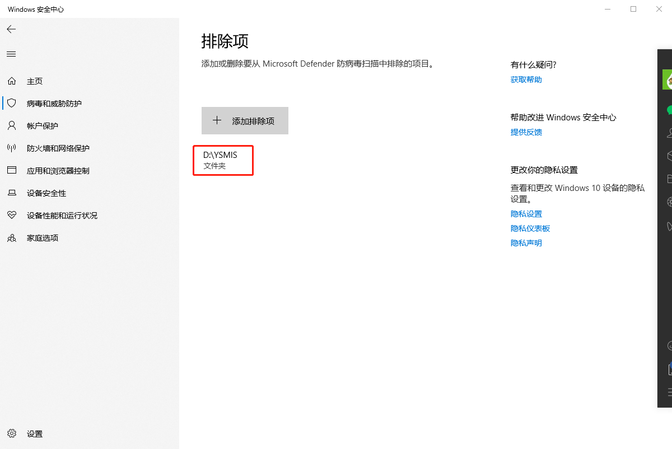Open the 隐私声明 link
672x449 pixels.
526,243
